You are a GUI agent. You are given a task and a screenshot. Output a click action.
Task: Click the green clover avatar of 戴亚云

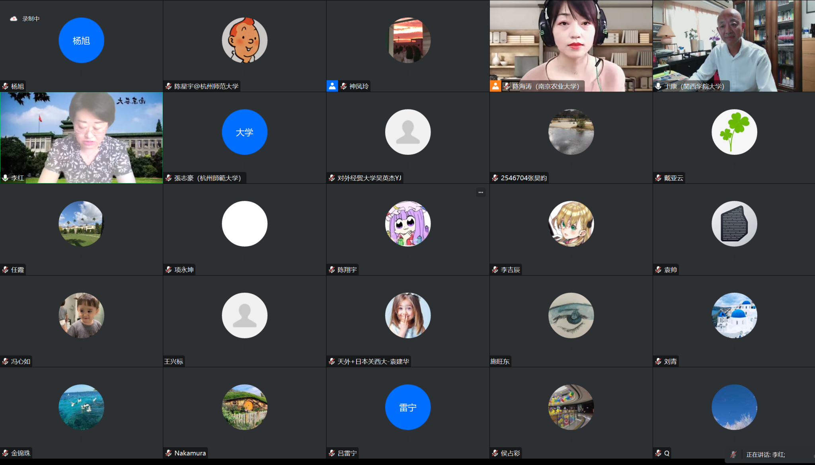tap(734, 132)
